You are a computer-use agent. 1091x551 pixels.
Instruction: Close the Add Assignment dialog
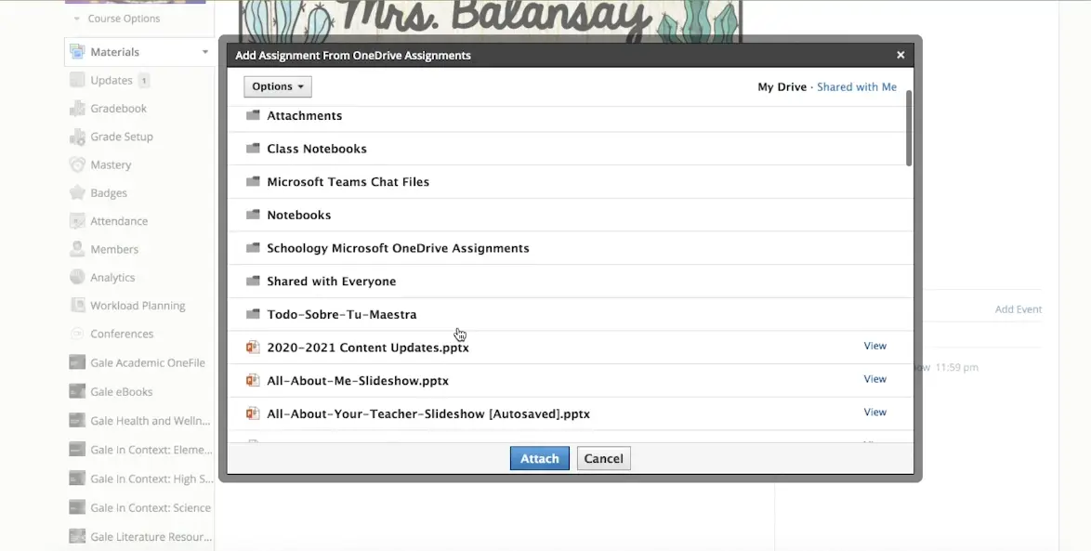tap(900, 56)
